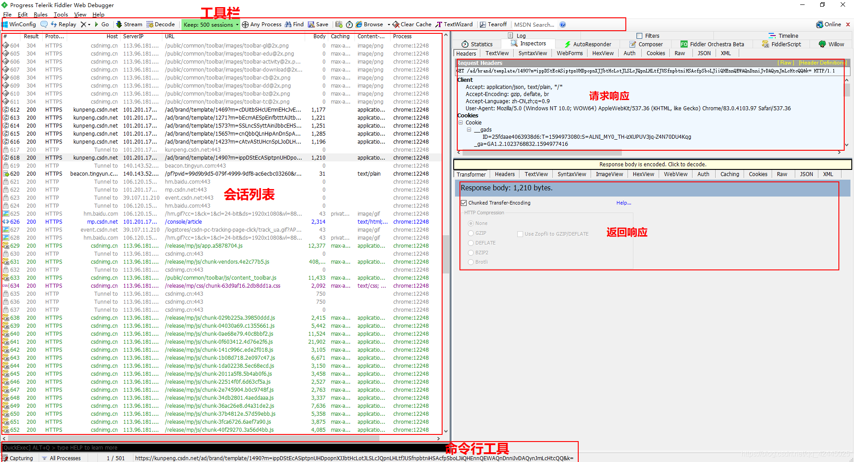The width and height of the screenshot is (854, 462).
Task: Select the BZIP2 compression radio button
Action: (x=471, y=253)
